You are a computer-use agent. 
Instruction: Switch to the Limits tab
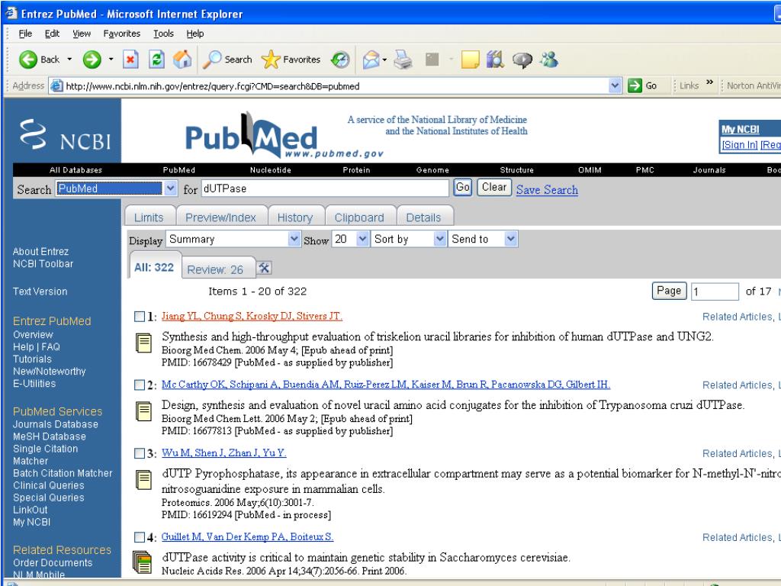pyautogui.click(x=149, y=217)
